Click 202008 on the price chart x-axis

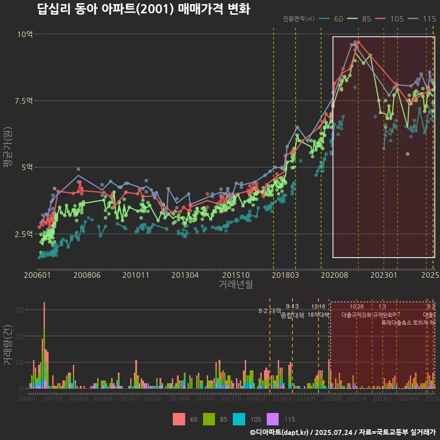pos(335,275)
